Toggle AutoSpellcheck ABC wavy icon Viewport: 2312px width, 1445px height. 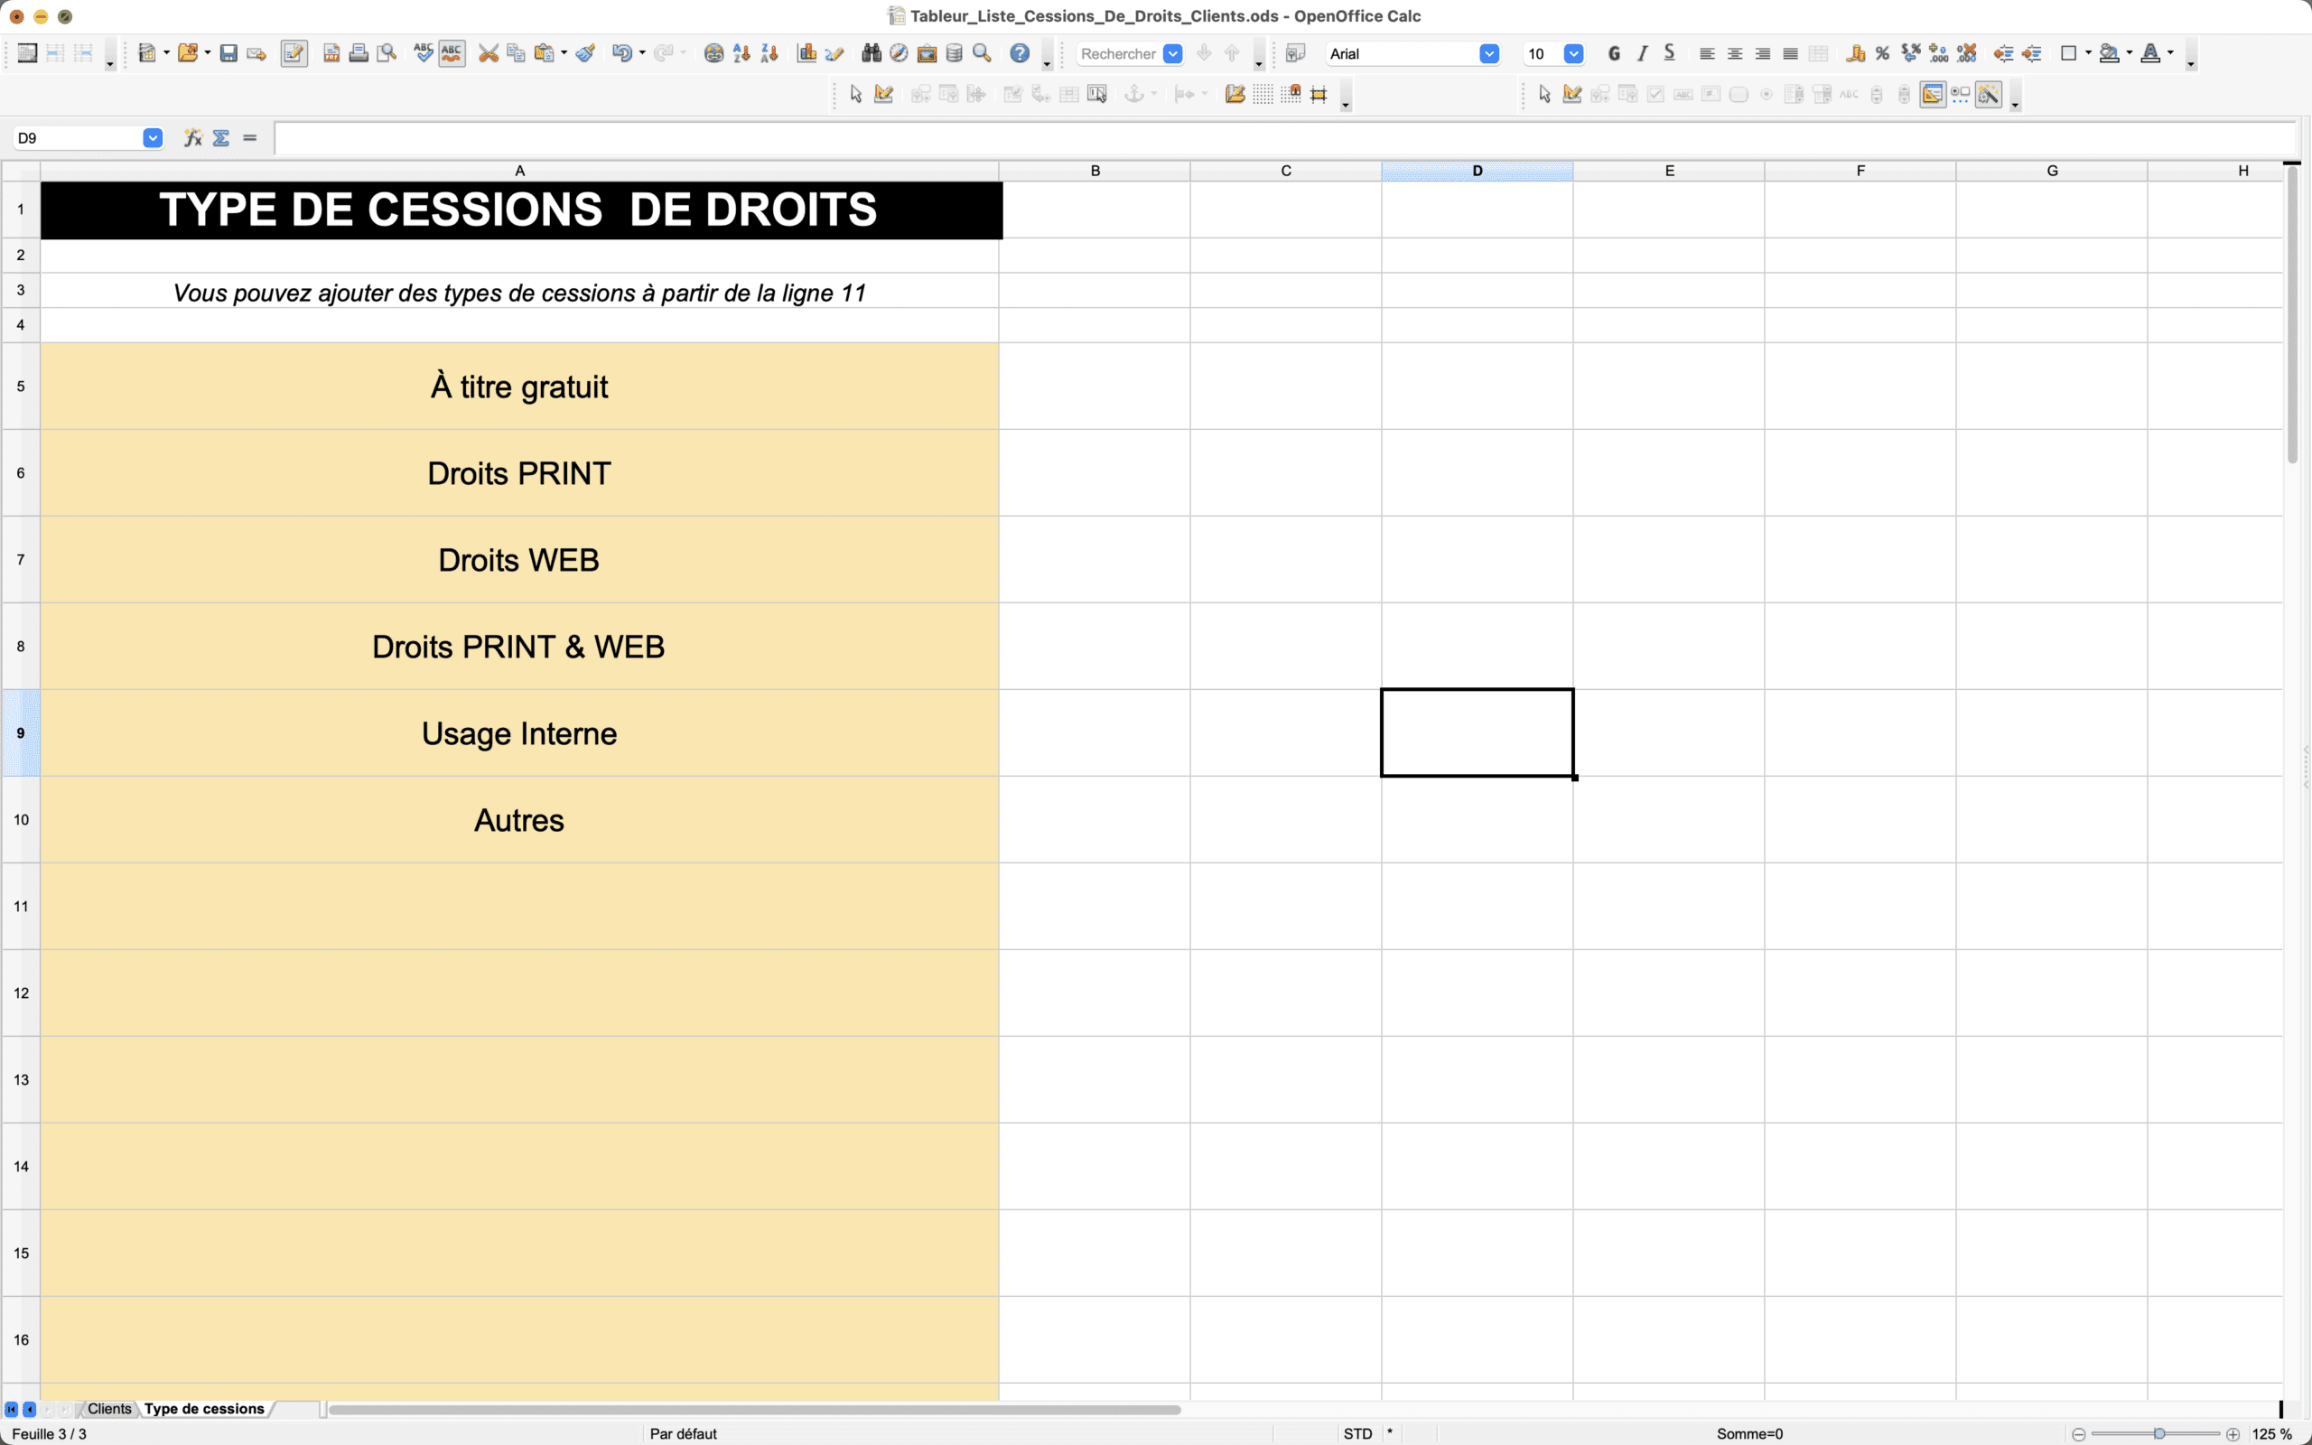[452, 53]
